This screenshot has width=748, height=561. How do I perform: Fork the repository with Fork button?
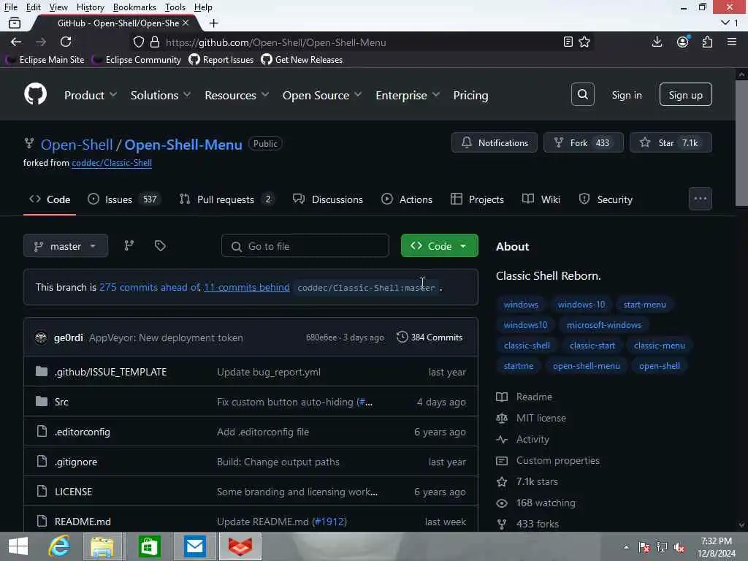(x=584, y=142)
